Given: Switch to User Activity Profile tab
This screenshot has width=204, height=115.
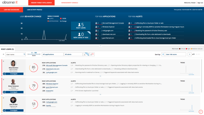Looking at the screenshot, I should pos(34,9).
